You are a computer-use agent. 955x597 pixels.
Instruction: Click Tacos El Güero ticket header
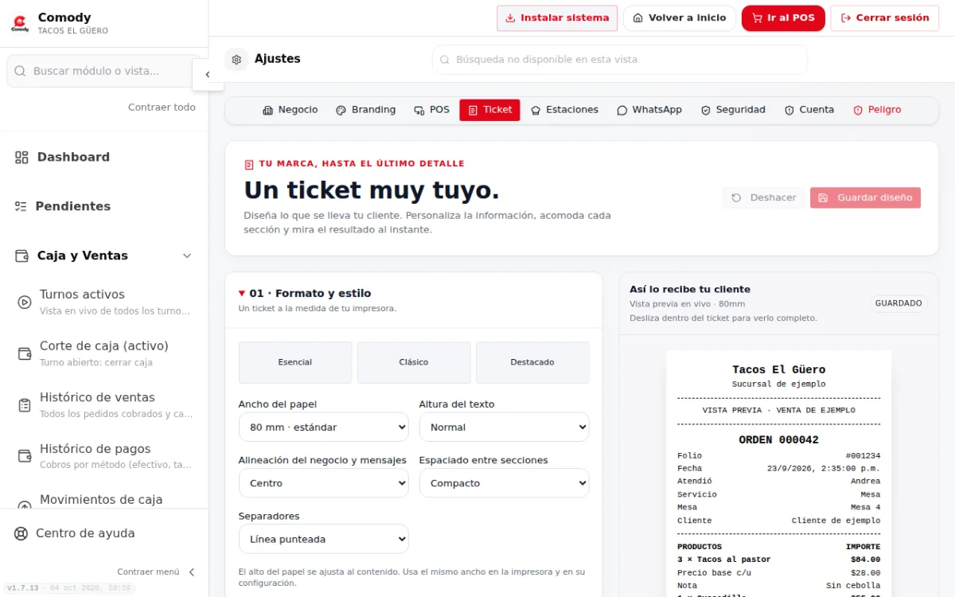point(778,369)
